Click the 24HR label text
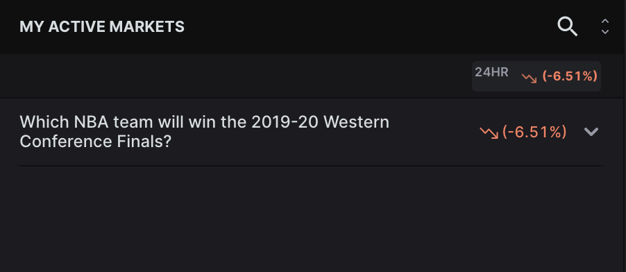Screen dimensions: 626x272 click(491, 72)
